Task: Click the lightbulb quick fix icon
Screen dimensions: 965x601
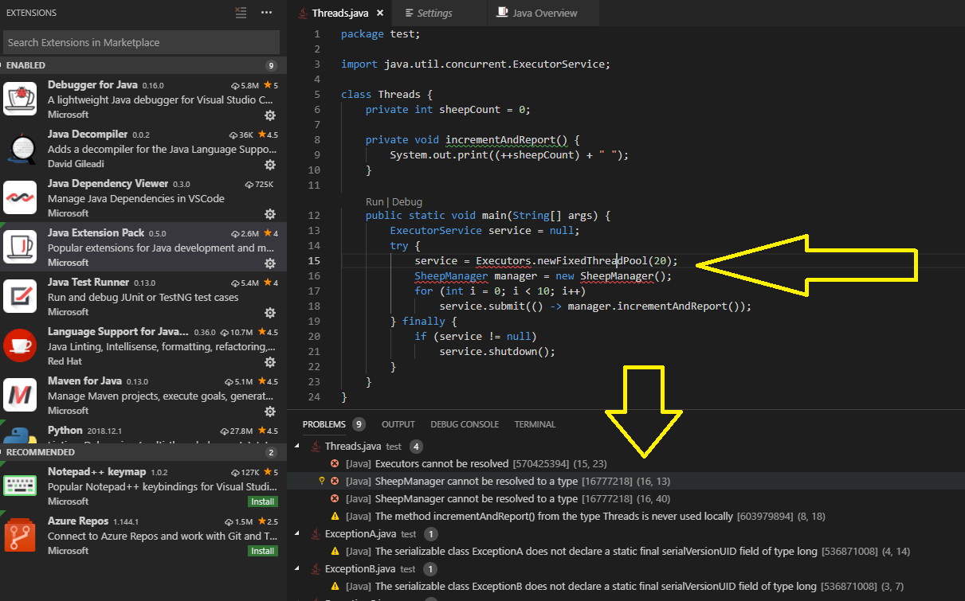Action: (x=322, y=481)
